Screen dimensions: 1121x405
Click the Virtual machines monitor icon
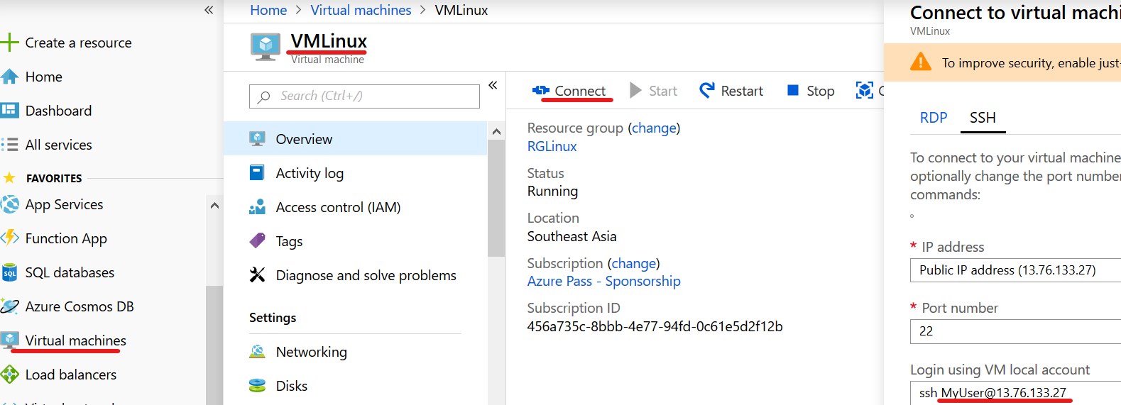(x=9, y=340)
